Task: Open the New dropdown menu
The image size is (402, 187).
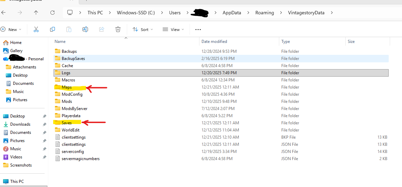Action: point(11,30)
